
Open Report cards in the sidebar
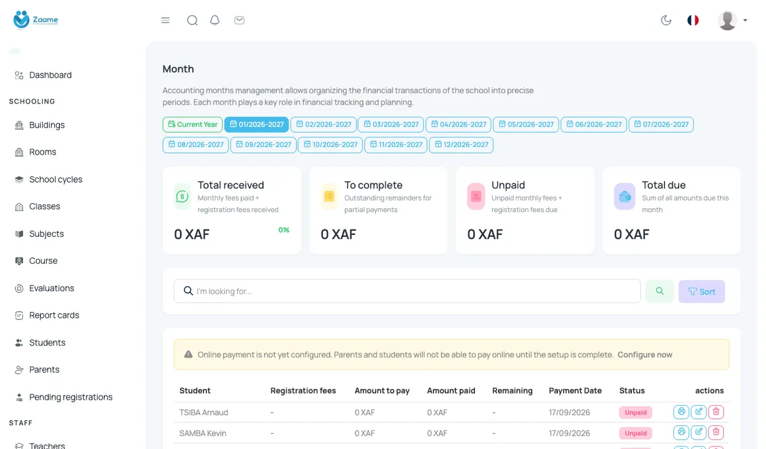coord(47,316)
